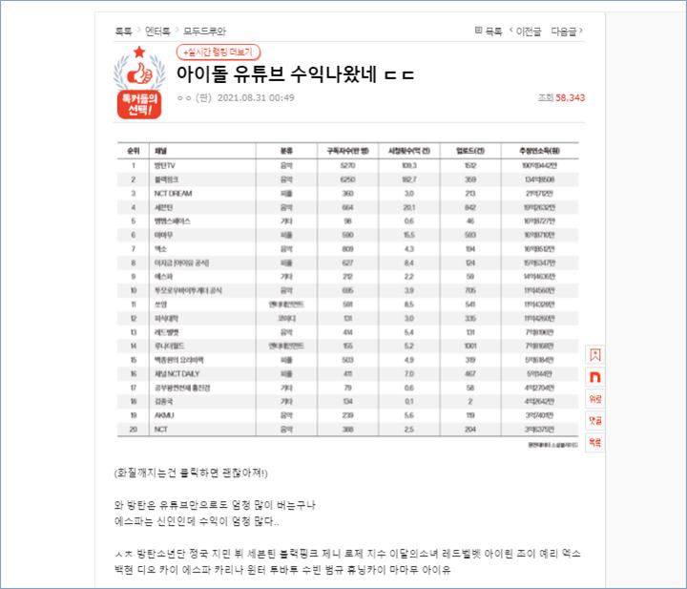687x589 pixels.
Task: Open the 엔터톡 breadcrumb link
Action: tap(157, 32)
